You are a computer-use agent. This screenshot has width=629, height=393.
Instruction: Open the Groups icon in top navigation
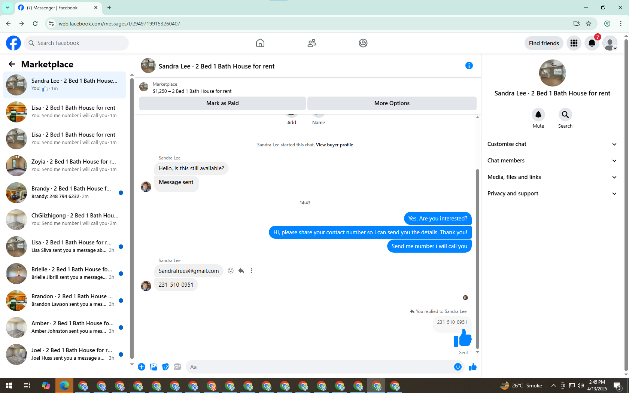coord(363,43)
